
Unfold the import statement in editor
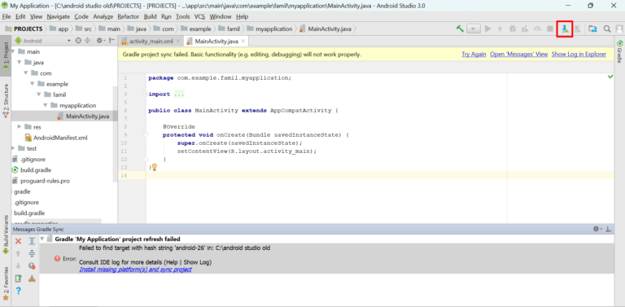pyautogui.click(x=145, y=94)
